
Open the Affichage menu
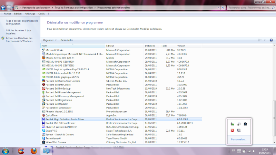[x=30, y=14]
